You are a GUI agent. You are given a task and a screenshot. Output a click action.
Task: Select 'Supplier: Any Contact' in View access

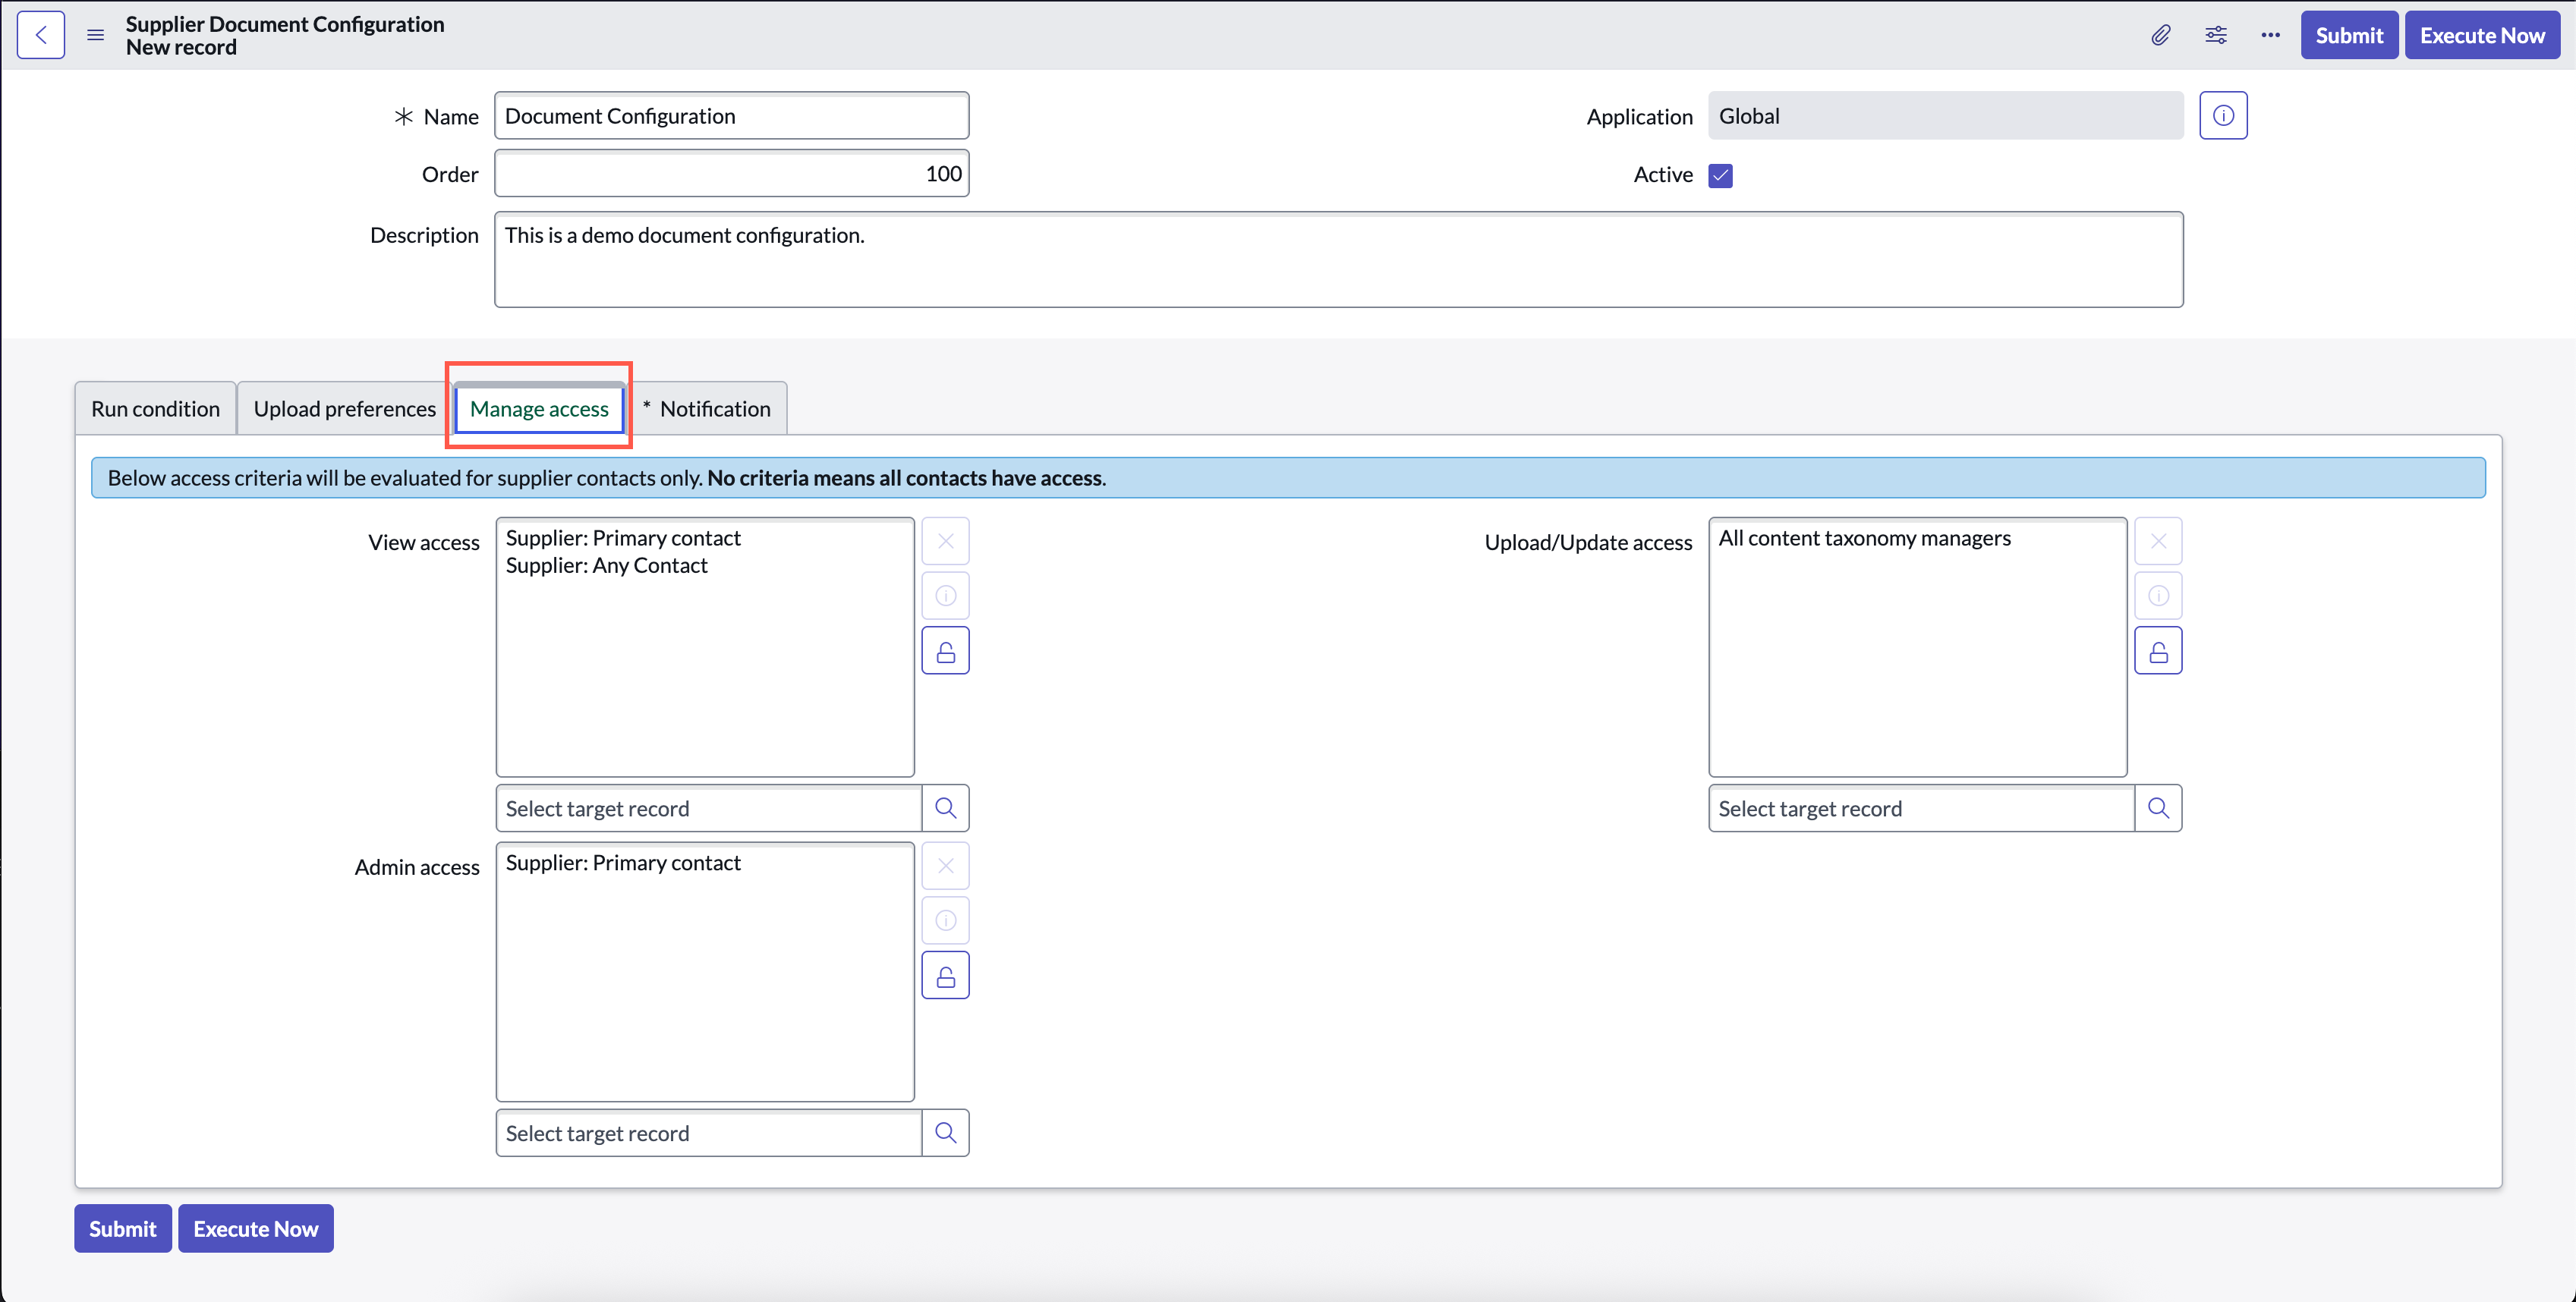pyautogui.click(x=607, y=566)
